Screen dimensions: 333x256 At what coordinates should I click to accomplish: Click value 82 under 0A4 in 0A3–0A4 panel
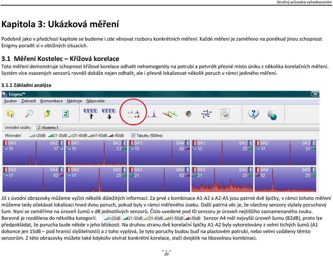[x=182, y=176]
